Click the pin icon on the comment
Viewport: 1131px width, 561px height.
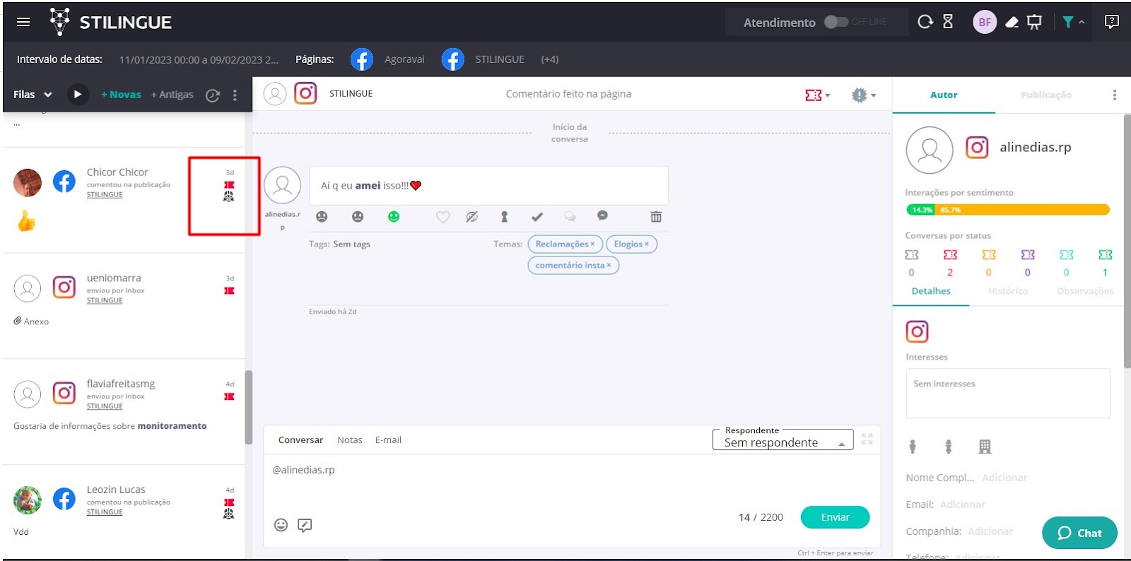pos(504,217)
